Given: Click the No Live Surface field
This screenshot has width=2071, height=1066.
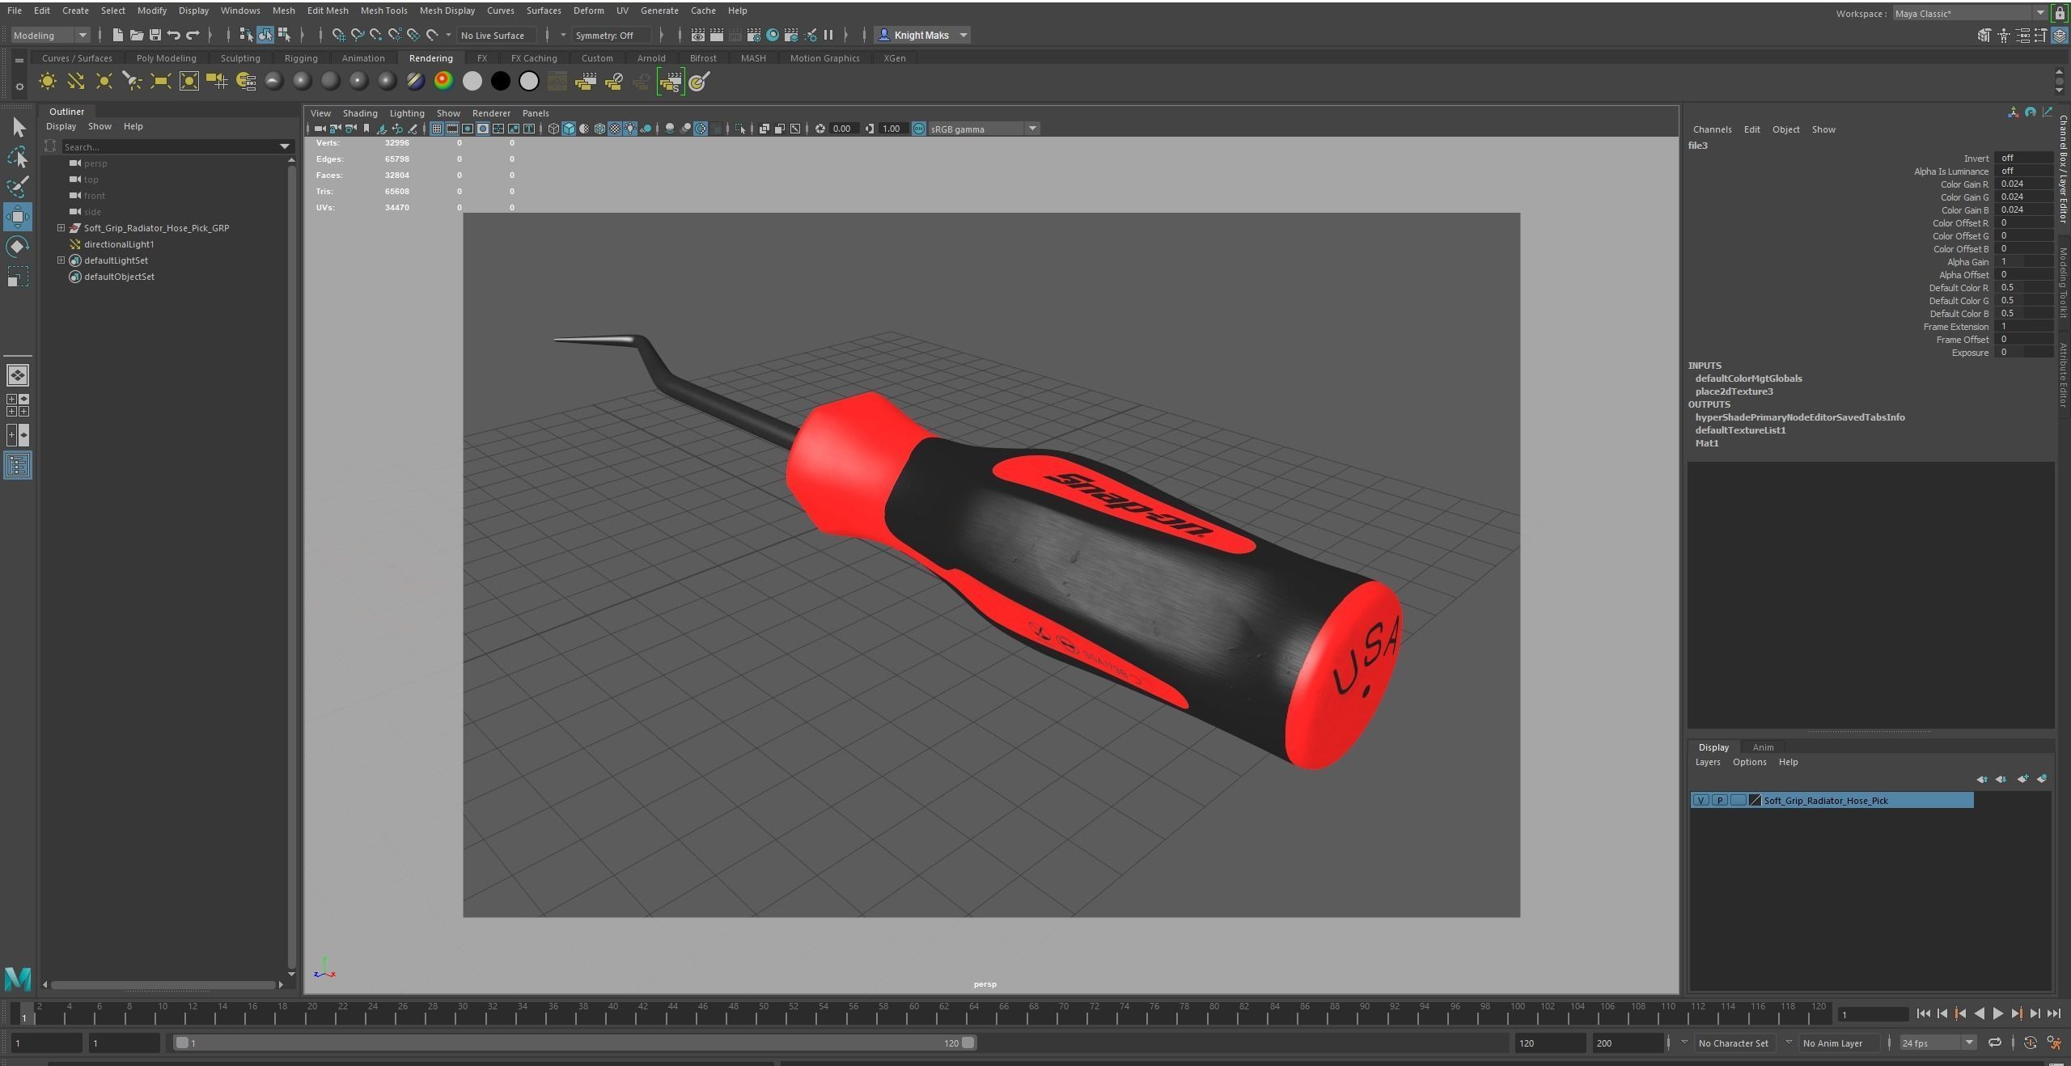Looking at the screenshot, I should tap(498, 35).
